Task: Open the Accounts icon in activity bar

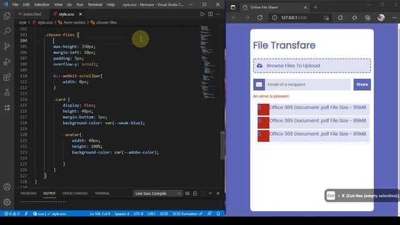Action: (7, 187)
